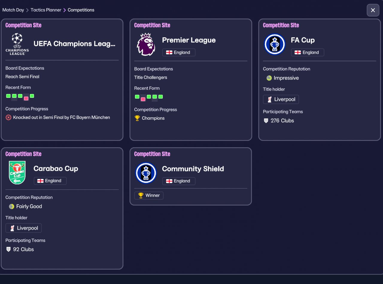Screen dimensions: 383x284
Task: Open Liverpool title holder button in FA Cup
Action: point(281,99)
